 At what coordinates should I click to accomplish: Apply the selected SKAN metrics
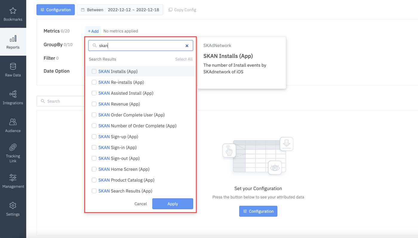pyautogui.click(x=173, y=204)
